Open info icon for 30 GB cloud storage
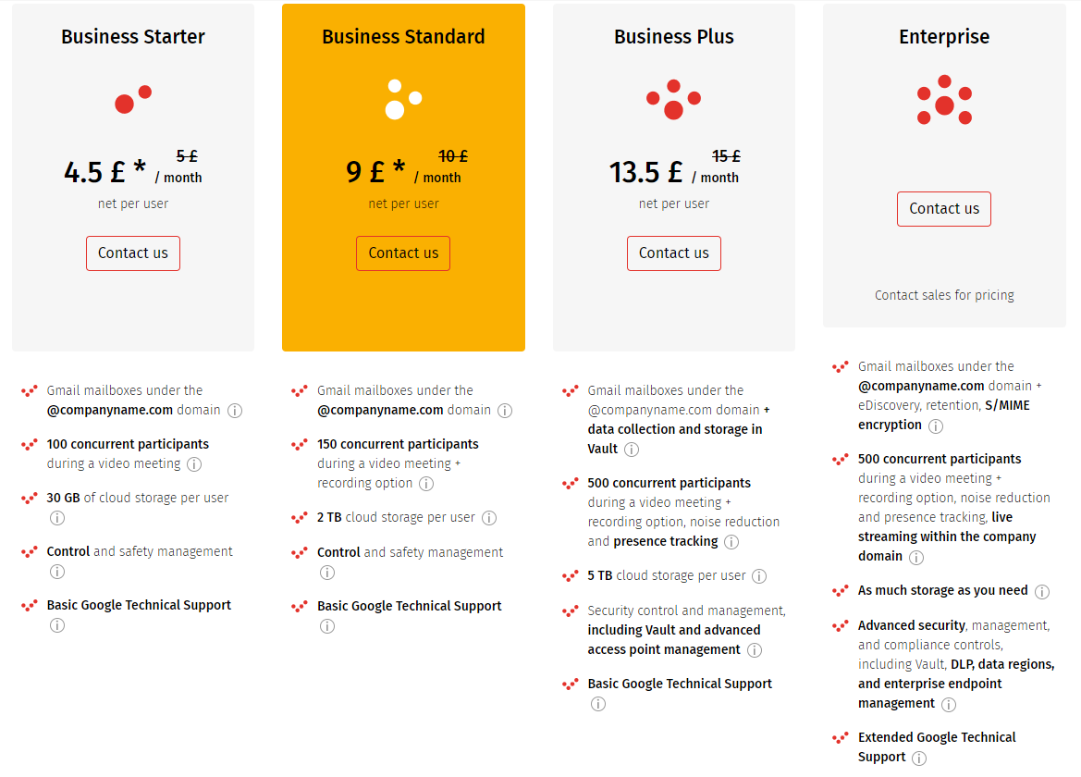Screen dimensions: 1081x777 (x=57, y=518)
